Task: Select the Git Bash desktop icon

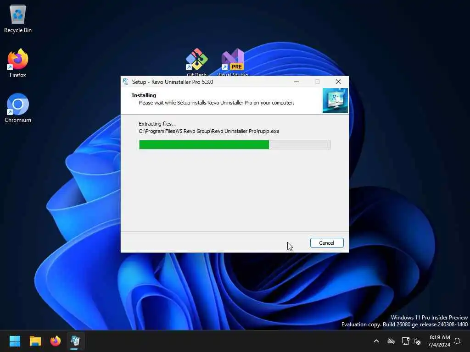Action: [196, 62]
